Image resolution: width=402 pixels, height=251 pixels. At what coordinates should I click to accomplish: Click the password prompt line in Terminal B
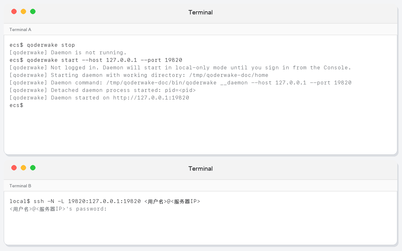click(58, 209)
